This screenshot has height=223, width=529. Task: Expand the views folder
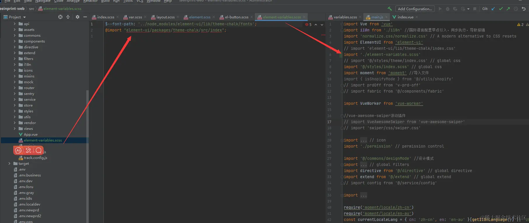(15, 129)
